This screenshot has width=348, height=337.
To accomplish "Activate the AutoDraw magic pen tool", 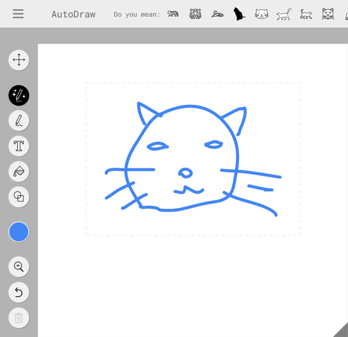I will tap(19, 96).
